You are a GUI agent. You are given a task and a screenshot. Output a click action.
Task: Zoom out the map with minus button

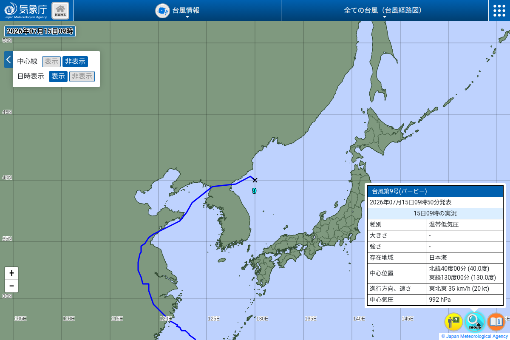click(11, 286)
